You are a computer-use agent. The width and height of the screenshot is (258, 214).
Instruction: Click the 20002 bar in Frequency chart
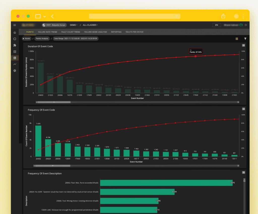click(x=38, y=141)
